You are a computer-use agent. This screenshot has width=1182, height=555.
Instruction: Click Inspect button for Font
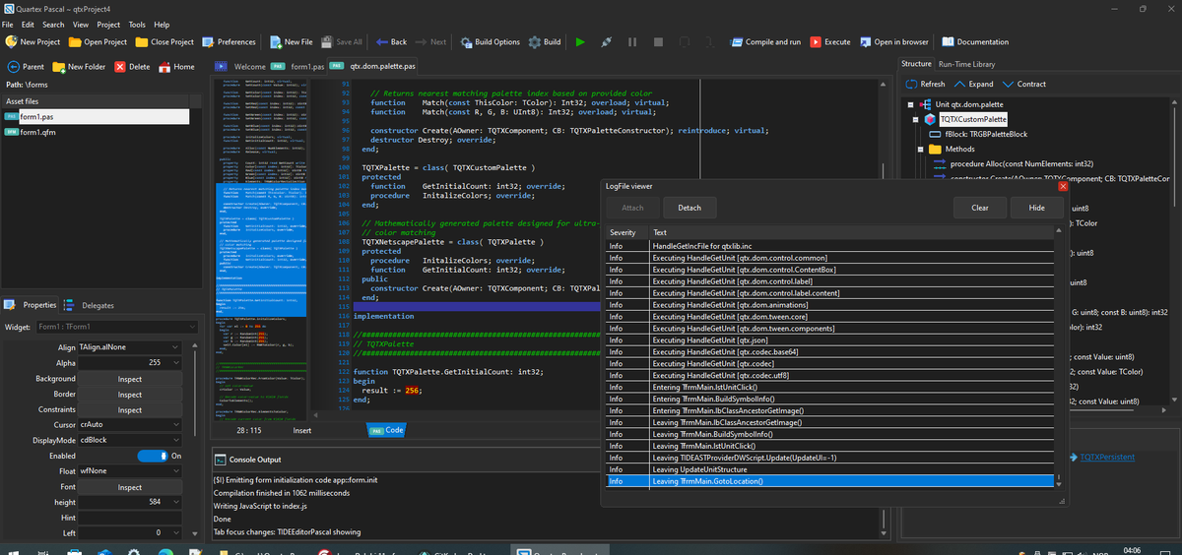130,487
